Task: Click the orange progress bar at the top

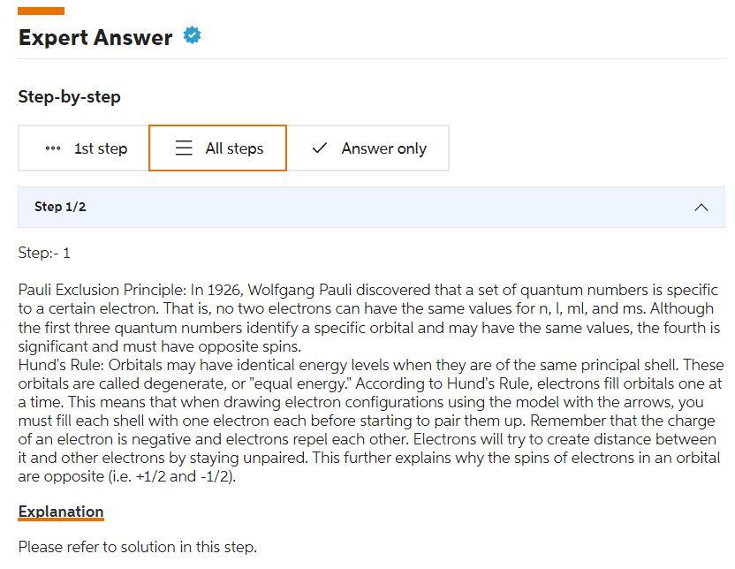Action: (39, 11)
